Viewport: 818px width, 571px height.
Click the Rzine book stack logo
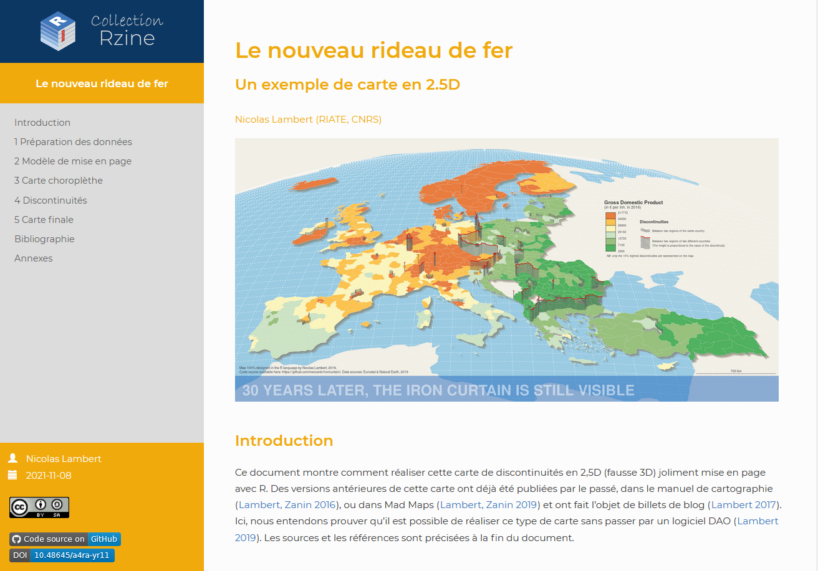point(58,31)
